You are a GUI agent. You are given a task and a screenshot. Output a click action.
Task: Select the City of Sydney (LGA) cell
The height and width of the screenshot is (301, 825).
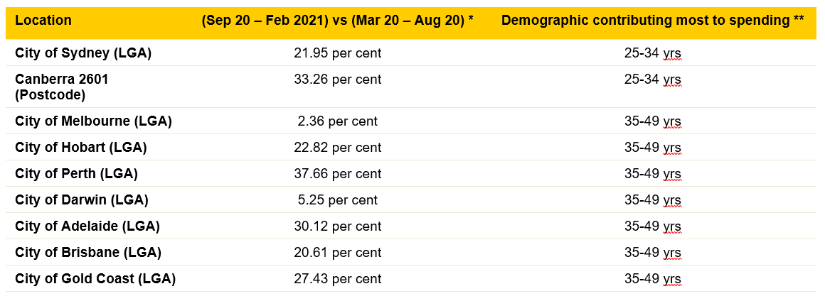(x=83, y=53)
